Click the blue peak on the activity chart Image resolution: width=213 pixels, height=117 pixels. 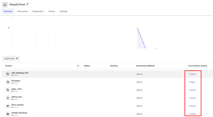(x=137, y=28)
